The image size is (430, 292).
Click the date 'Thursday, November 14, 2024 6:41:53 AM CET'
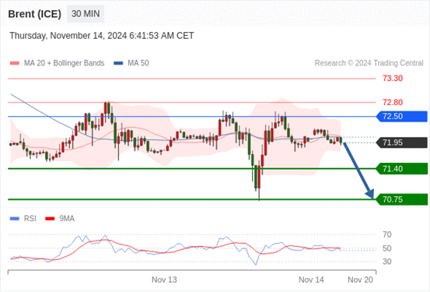[x=102, y=36]
